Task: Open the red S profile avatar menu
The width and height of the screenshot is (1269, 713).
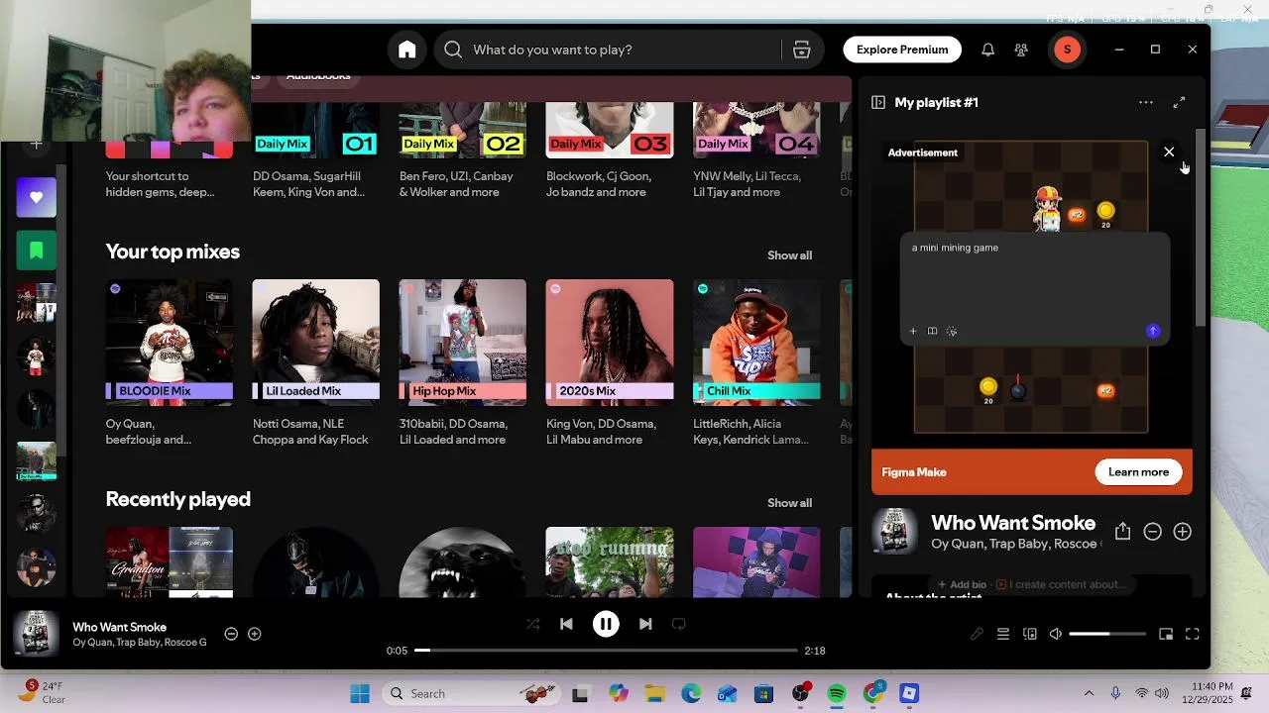Action: tap(1067, 50)
